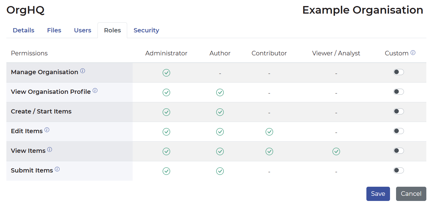The image size is (433, 207).
Task: Click the Edit Items info icon
Action: click(x=47, y=130)
